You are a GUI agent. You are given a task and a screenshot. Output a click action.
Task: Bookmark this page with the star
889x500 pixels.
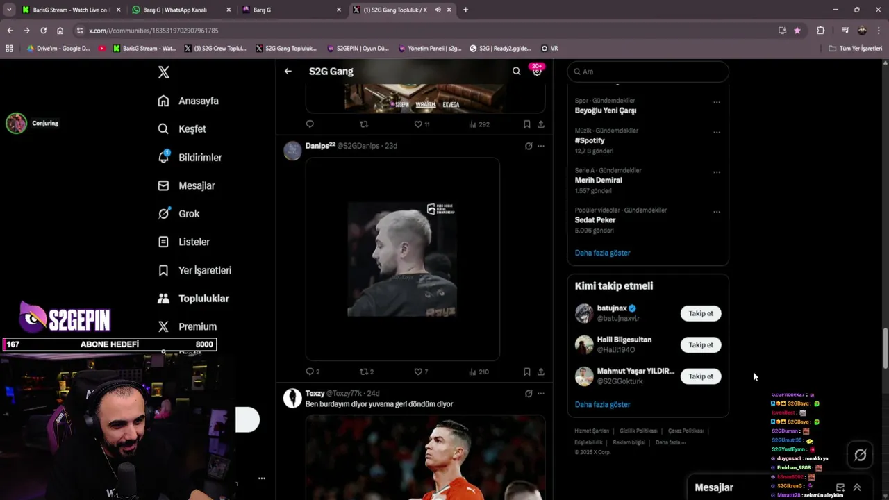[x=797, y=31]
